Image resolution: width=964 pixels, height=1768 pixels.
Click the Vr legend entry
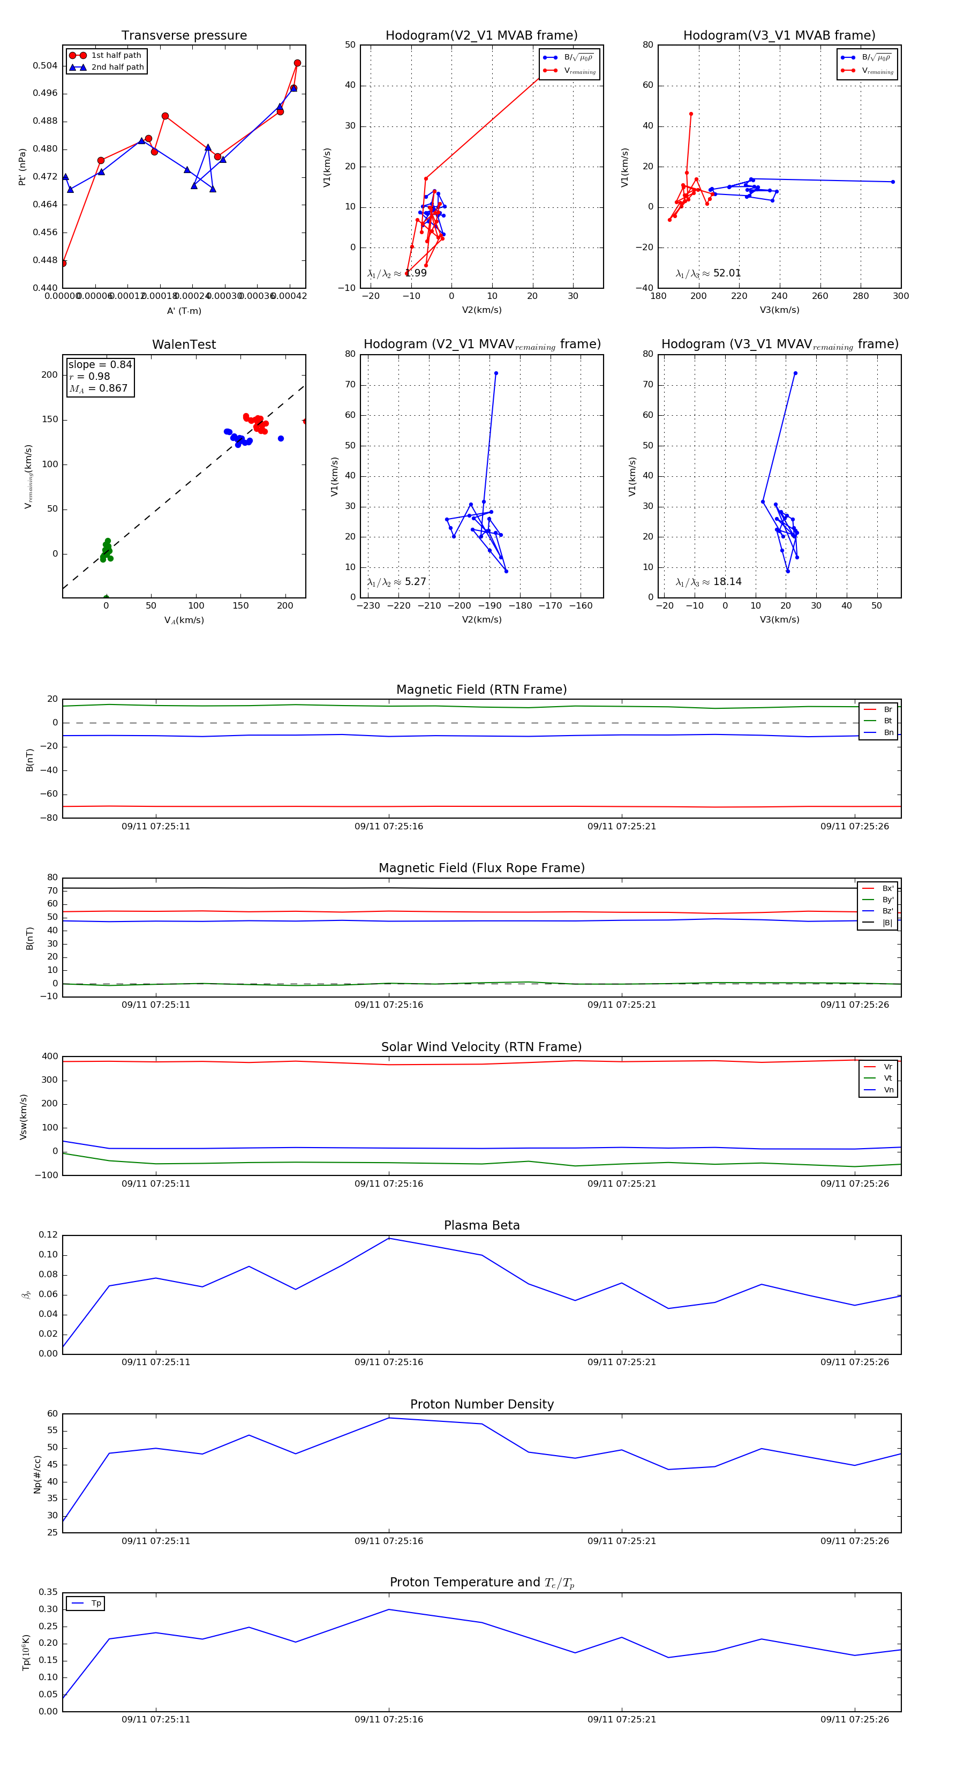[x=878, y=1067]
